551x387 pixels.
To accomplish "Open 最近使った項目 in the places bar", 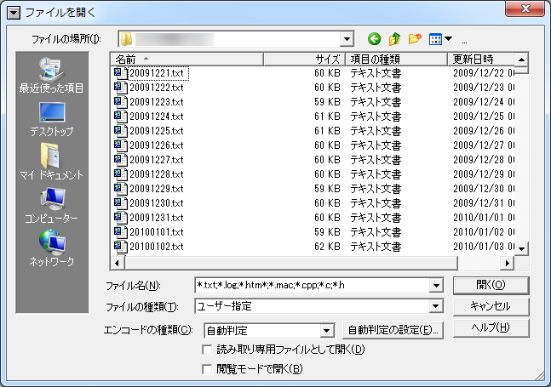I will click(x=52, y=76).
